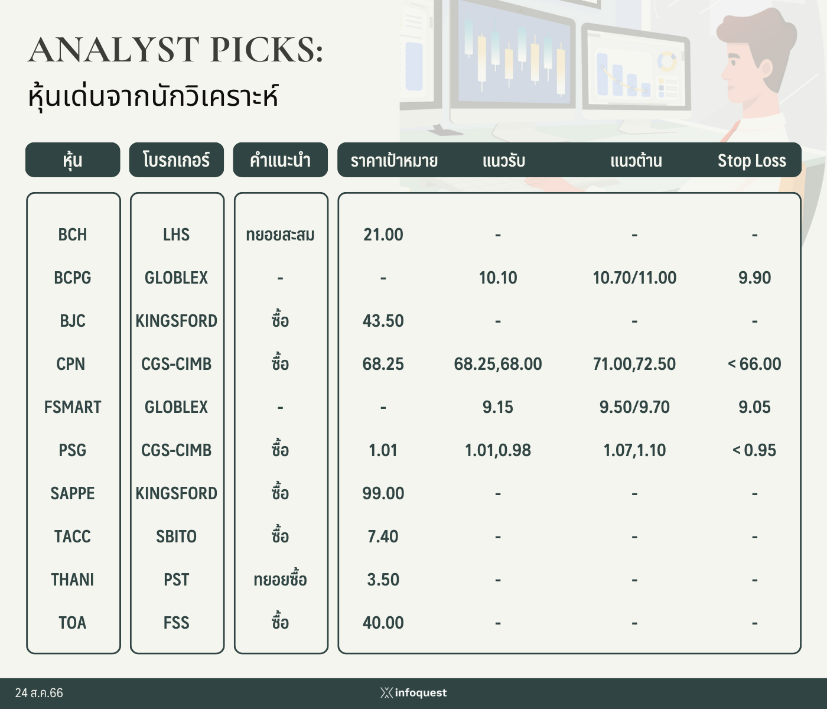The image size is (827, 709).
Task: Click the โบรกเกอร์ column header
Action: 177,160
